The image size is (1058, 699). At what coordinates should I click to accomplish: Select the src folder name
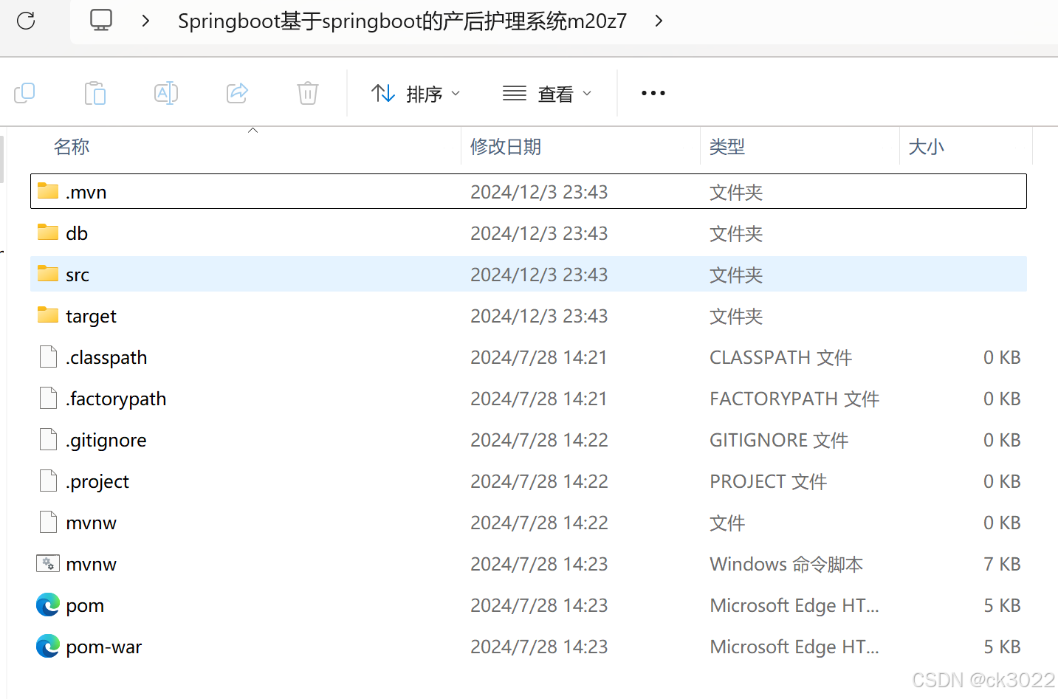pos(78,275)
